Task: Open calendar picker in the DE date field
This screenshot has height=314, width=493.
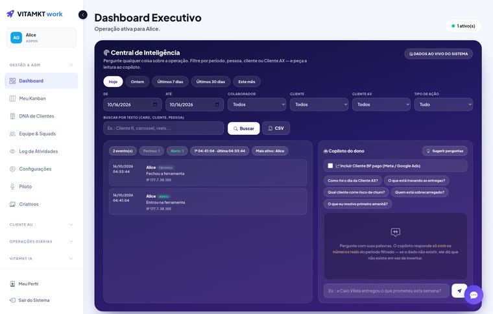Action: tap(154, 104)
